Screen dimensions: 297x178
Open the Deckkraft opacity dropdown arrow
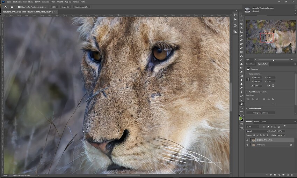pyautogui.click(x=284, y=131)
